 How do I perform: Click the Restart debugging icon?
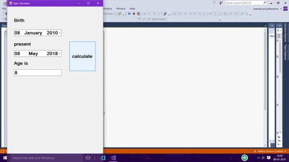[x=139, y=14]
